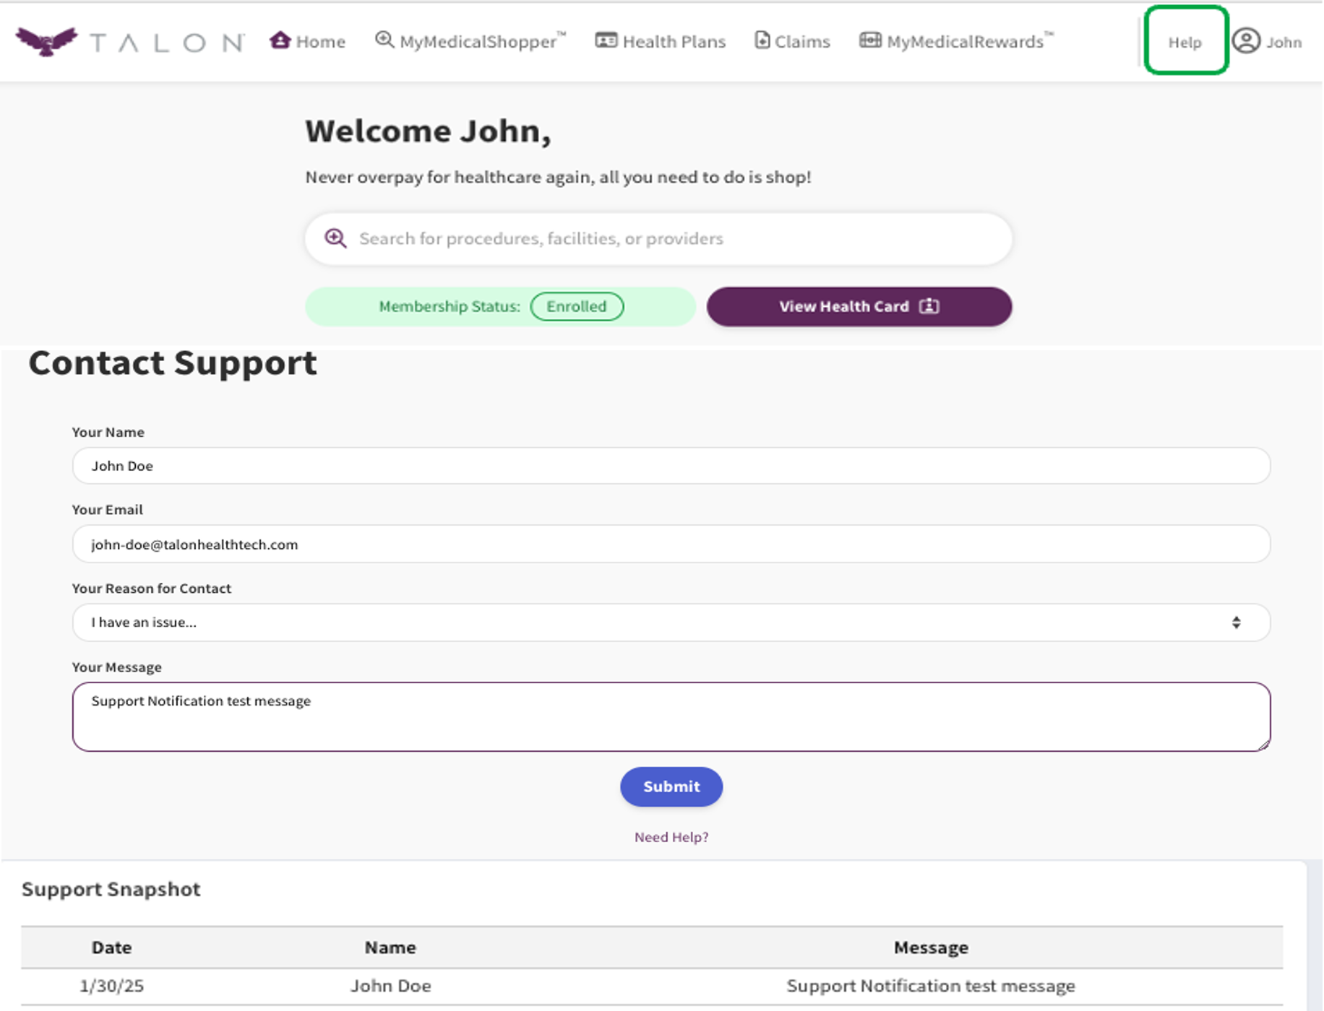Click the Enrolled membership status badge

coord(577,306)
